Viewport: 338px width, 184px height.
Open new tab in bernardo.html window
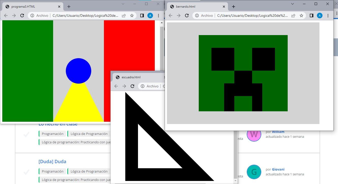(234, 7)
